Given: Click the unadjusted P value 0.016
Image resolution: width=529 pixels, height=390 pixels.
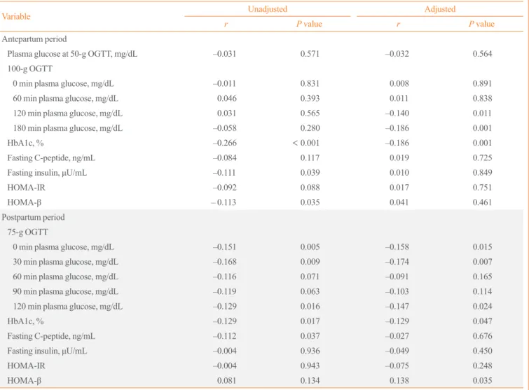Looking at the screenshot, I should (x=310, y=307).
